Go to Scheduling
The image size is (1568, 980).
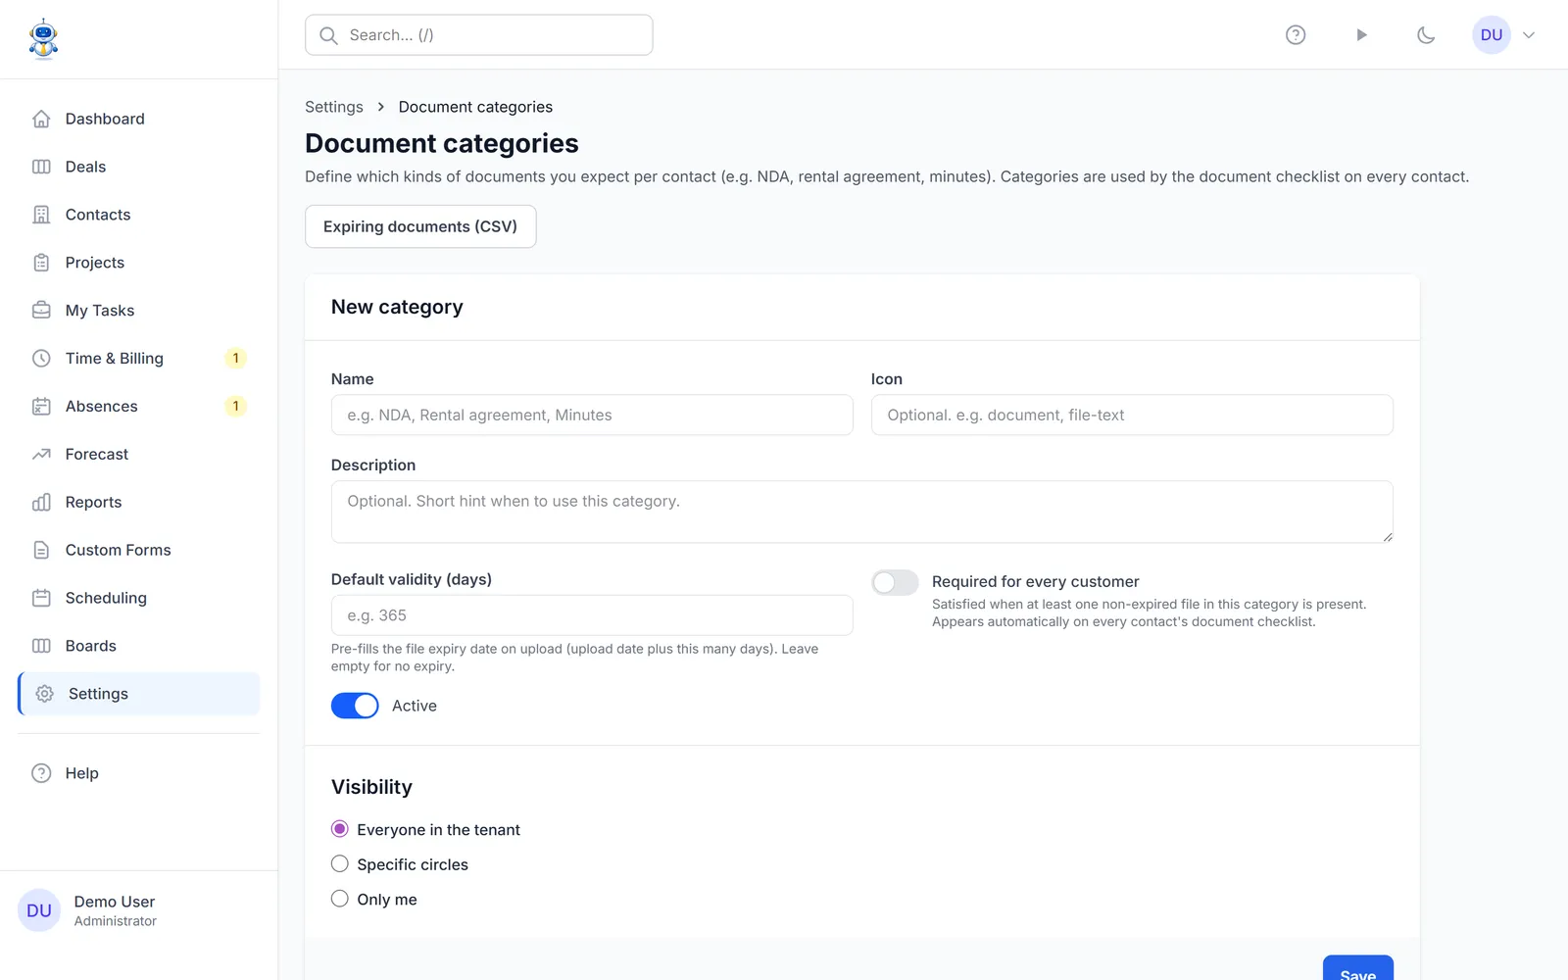point(139,598)
